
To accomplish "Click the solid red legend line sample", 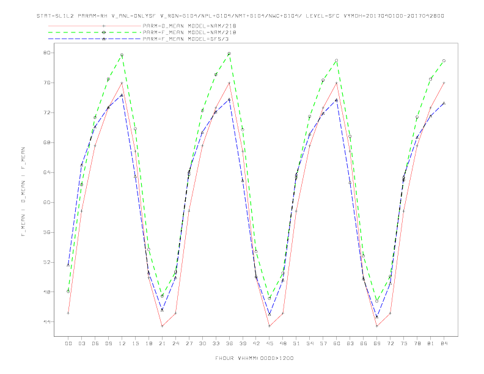I will (x=95, y=26).
